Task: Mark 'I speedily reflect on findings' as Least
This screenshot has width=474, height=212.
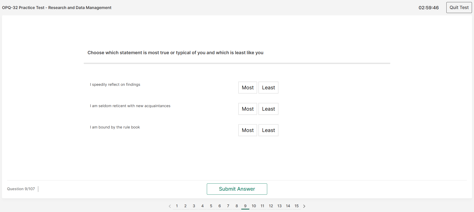Action: point(268,88)
